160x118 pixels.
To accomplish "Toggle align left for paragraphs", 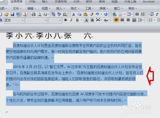I will (x=116, y=20).
